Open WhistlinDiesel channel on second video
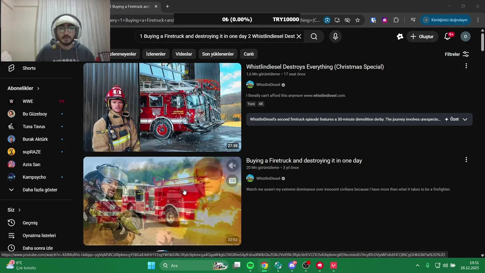This screenshot has height=273, width=485. 268,178
